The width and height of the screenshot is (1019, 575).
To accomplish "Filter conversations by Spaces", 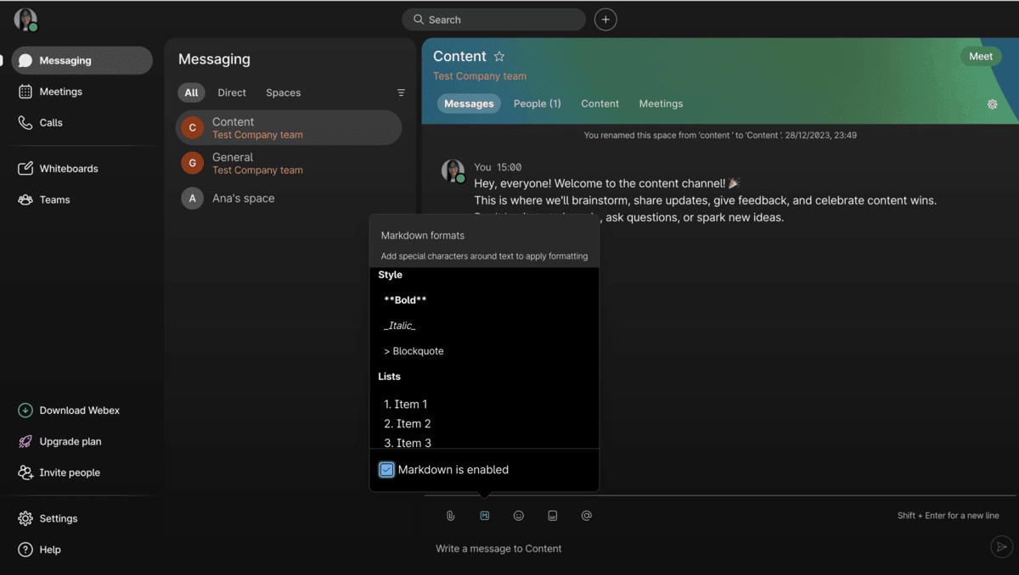I will click(x=283, y=92).
